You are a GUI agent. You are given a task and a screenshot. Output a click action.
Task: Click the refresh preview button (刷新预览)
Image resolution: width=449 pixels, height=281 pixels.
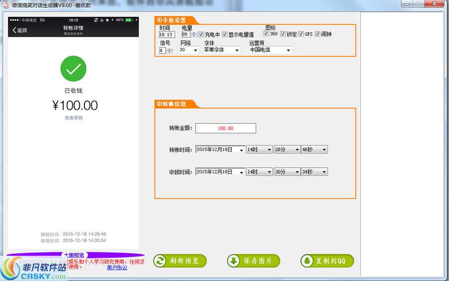[180, 261]
